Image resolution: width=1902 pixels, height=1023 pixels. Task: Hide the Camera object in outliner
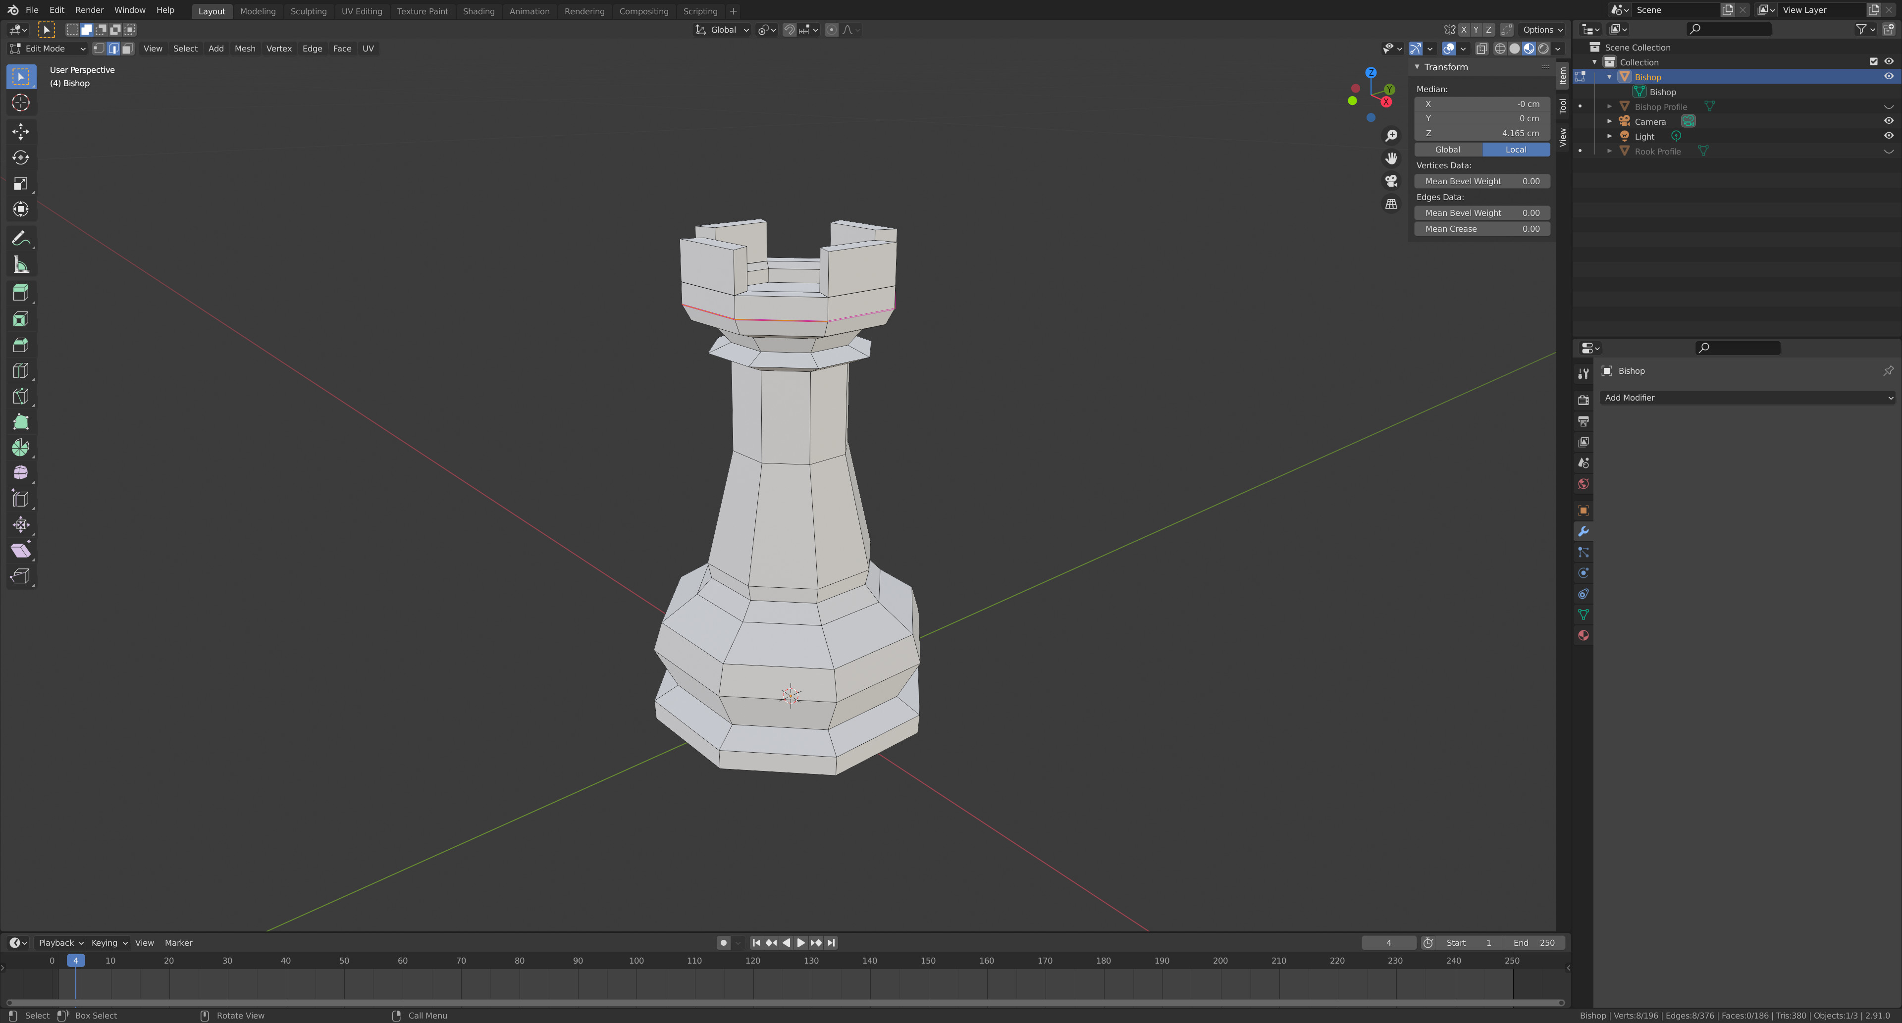click(1888, 121)
